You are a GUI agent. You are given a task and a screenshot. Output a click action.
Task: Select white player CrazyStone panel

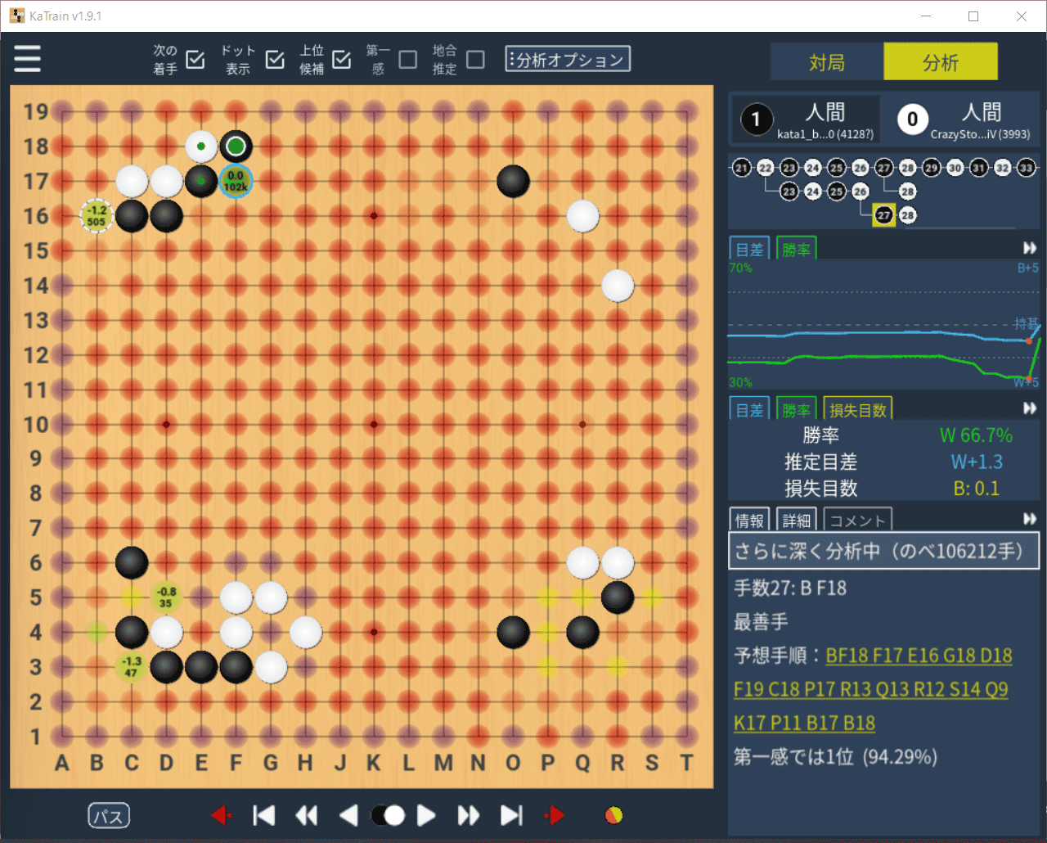pyautogui.click(x=963, y=119)
